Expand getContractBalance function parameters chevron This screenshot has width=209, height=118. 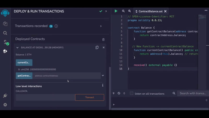pyautogui.click(x=103, y=76)
